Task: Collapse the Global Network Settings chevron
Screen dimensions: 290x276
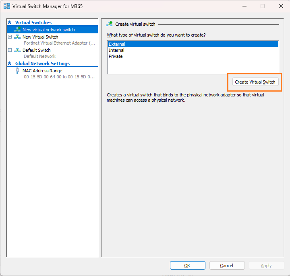Action: pyautogui.click(x=10, y=63)
